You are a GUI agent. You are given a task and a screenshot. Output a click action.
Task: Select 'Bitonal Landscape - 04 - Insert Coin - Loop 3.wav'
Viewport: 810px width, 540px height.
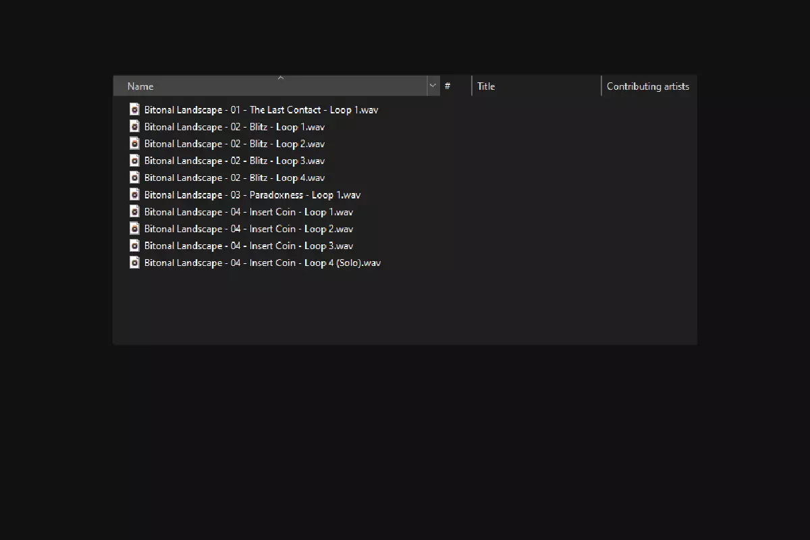click(248, 245)
